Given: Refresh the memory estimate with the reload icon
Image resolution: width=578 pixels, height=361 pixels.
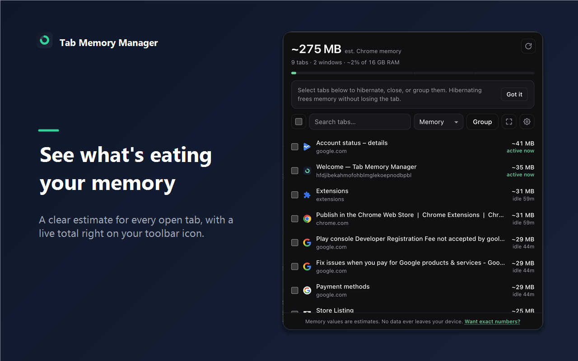Looking at the screenshot, I should [x=528, y=46].
